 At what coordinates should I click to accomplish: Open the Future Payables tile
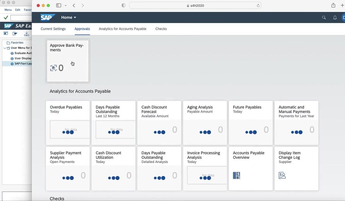coord(251,123)
